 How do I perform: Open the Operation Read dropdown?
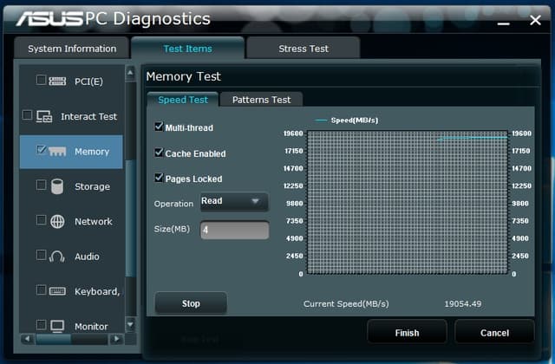[234, 201]
